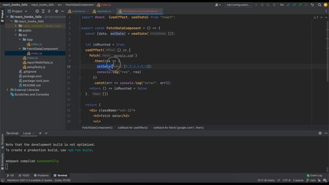This screenshot has width=329, height=185.
Task: Collapse the nested react_hooks_fails folder
Action: pos(11,21)
